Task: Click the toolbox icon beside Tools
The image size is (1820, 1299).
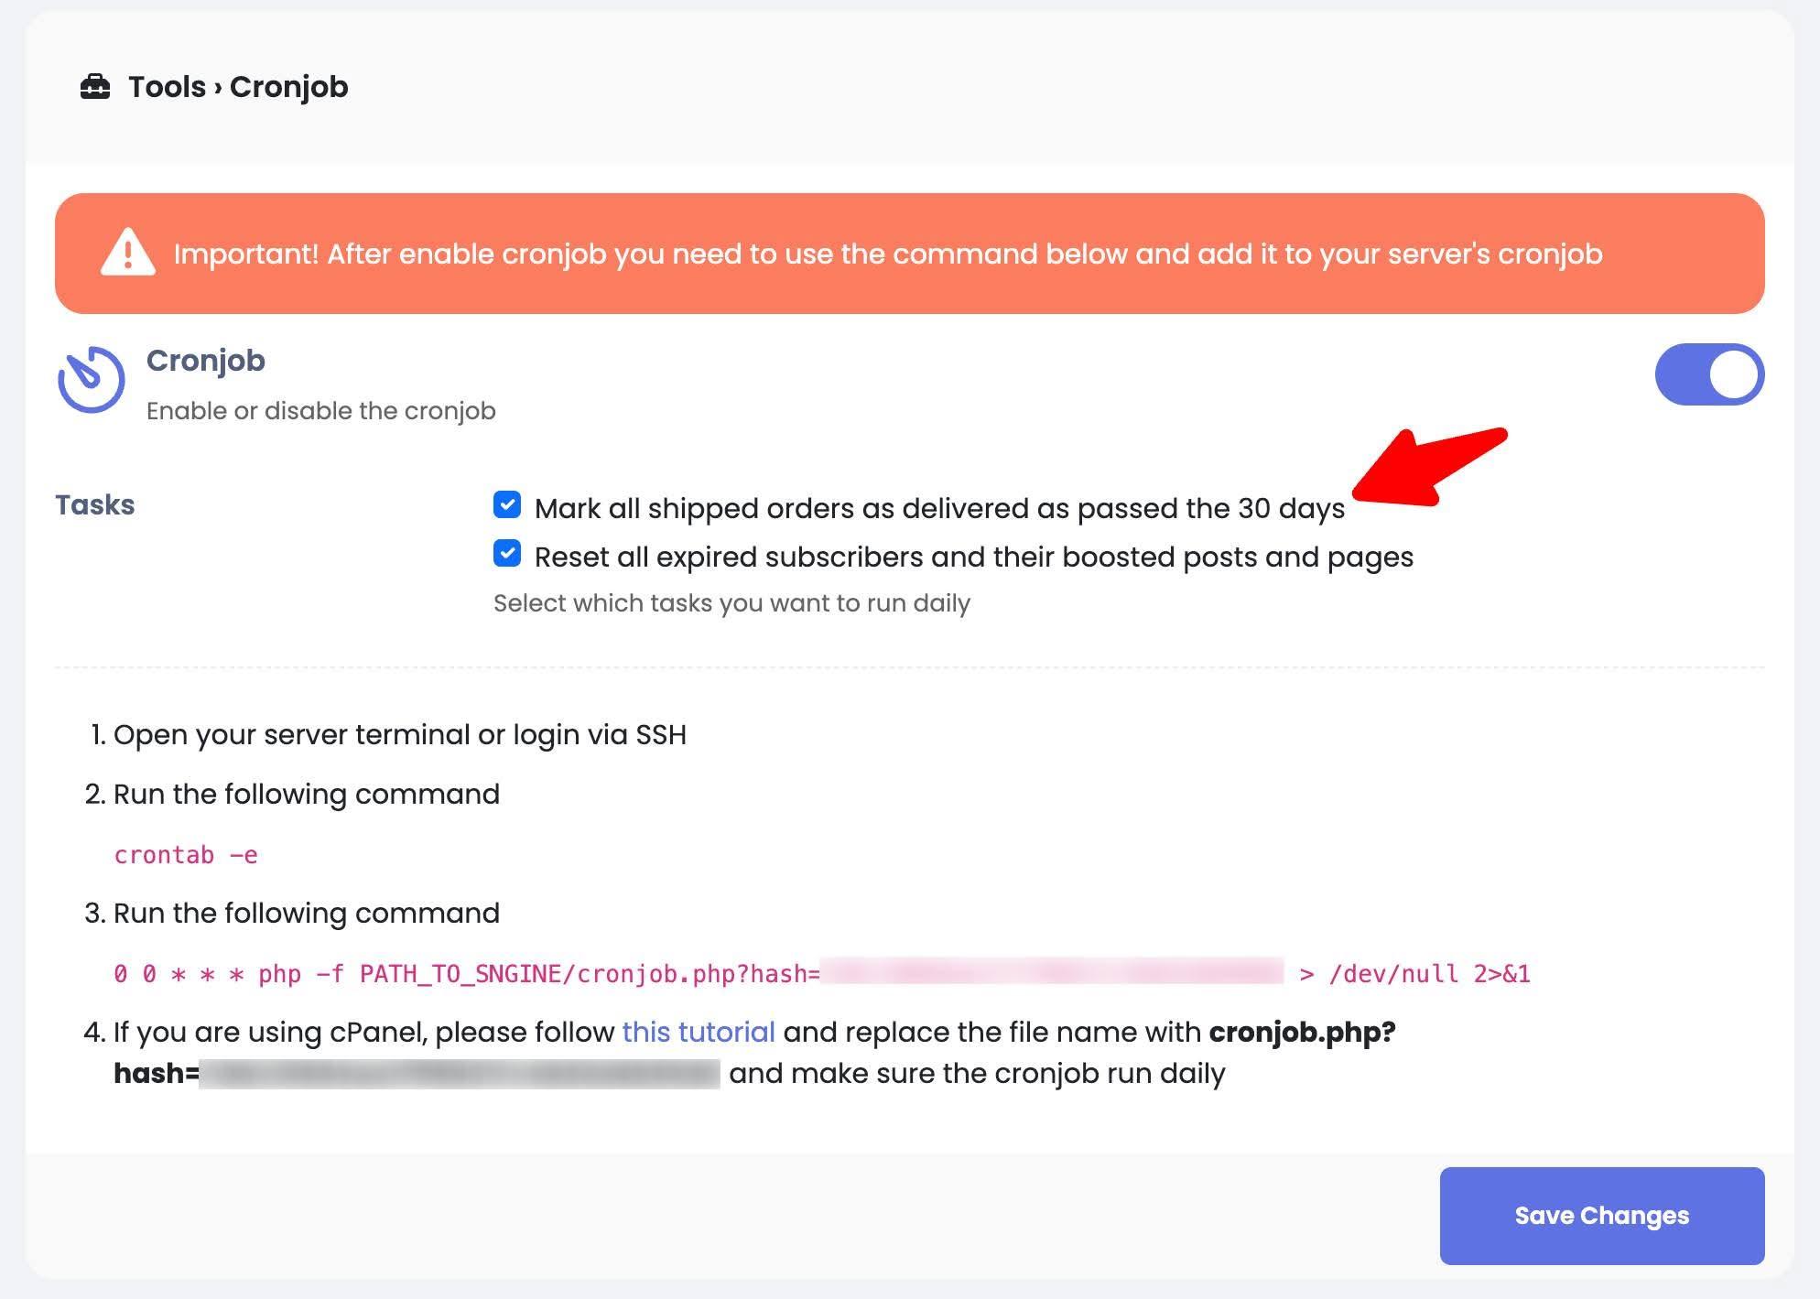Action: tap(95, 87)
